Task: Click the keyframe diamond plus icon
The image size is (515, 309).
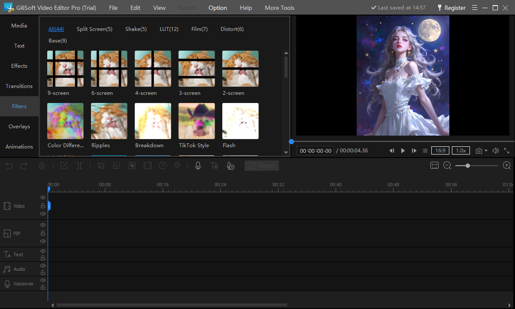Action: coord(177,166)
